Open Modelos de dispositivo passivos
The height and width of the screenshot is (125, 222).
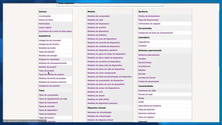point(102,103)
